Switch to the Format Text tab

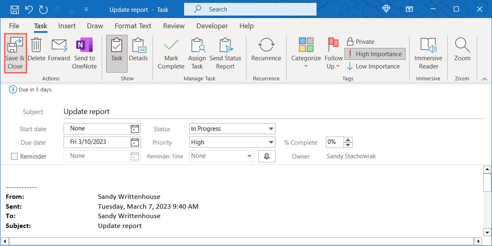coord(133,26)
